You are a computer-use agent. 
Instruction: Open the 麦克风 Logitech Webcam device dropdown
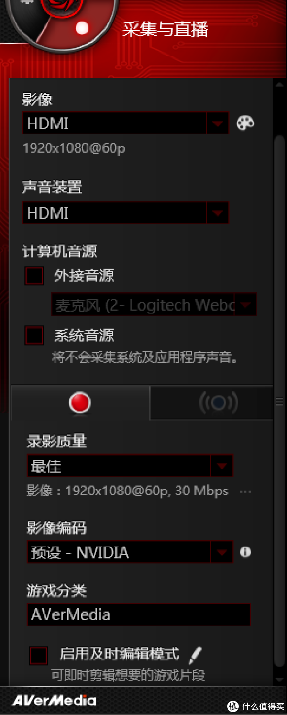[154, 304]
